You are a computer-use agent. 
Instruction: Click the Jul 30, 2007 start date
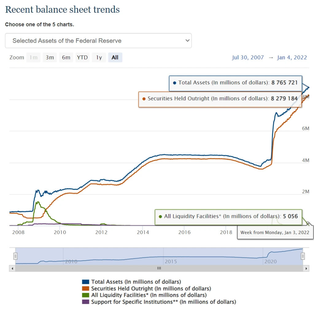click(x=248, y=57)
